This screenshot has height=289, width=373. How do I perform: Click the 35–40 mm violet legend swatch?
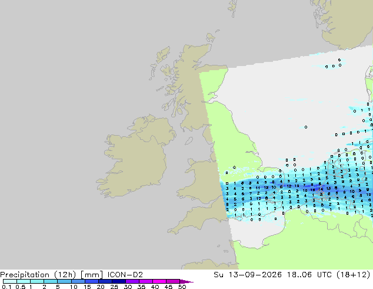[x=146, y=281]
